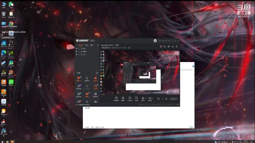Expand the microphone options arrow
This screenshot has width=255, height=143.
146,98
